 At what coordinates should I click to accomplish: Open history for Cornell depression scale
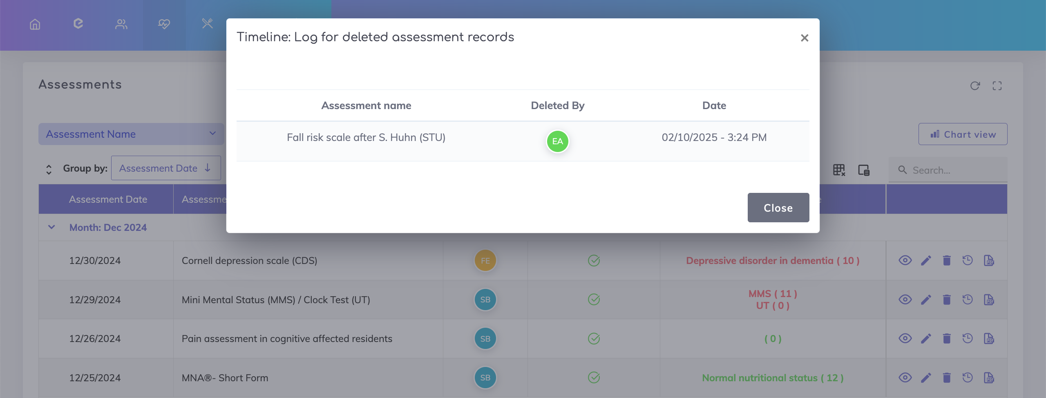pos(968,260)
